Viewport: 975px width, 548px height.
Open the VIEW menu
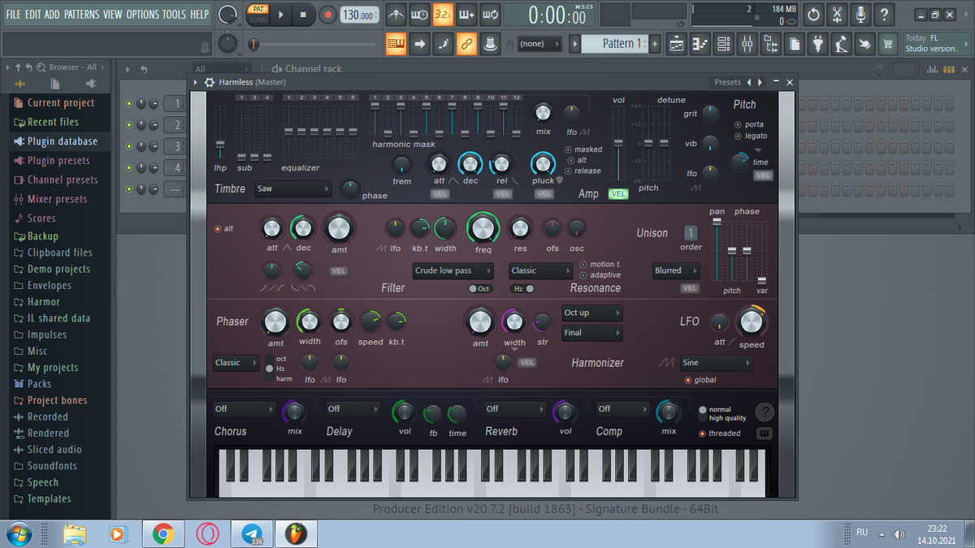point(113,14)
